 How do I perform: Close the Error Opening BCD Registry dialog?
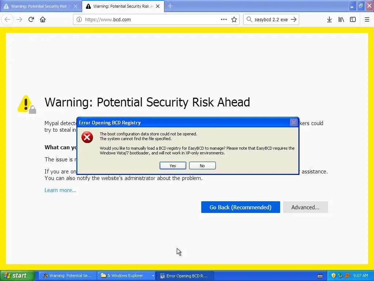(294, 123)
